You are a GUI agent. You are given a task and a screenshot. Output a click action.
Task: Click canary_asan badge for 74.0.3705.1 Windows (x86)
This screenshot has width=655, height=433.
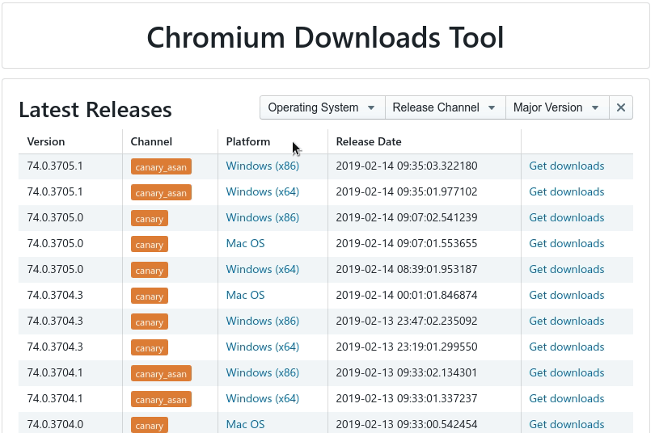[161, 167]
